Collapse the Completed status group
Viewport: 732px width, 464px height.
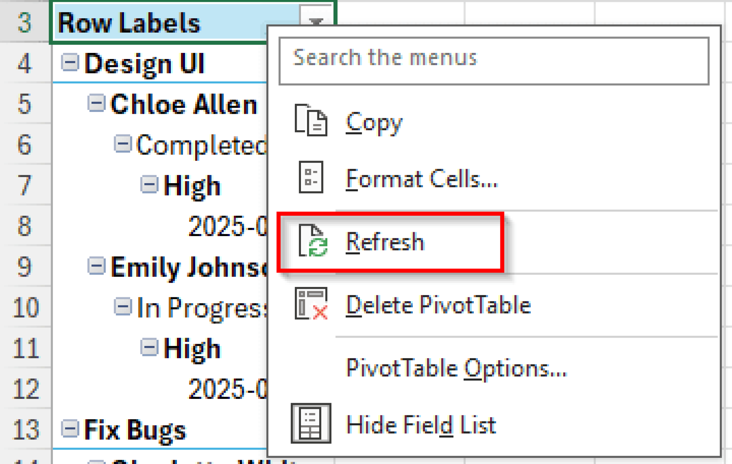click(123, 144)
